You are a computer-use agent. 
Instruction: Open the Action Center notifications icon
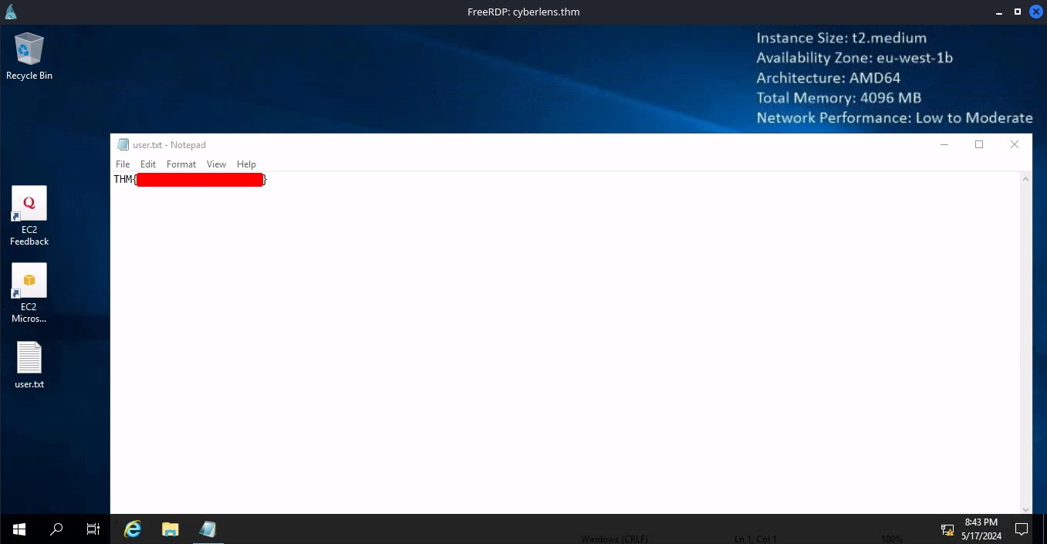pos(1022,529)
